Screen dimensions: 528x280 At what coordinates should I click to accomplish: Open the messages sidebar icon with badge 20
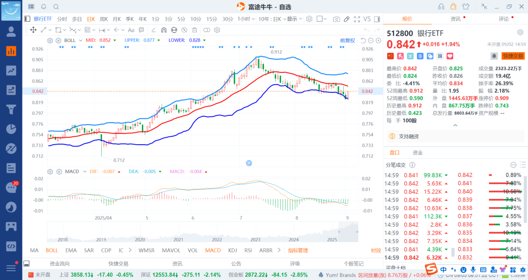click(11, 188)
